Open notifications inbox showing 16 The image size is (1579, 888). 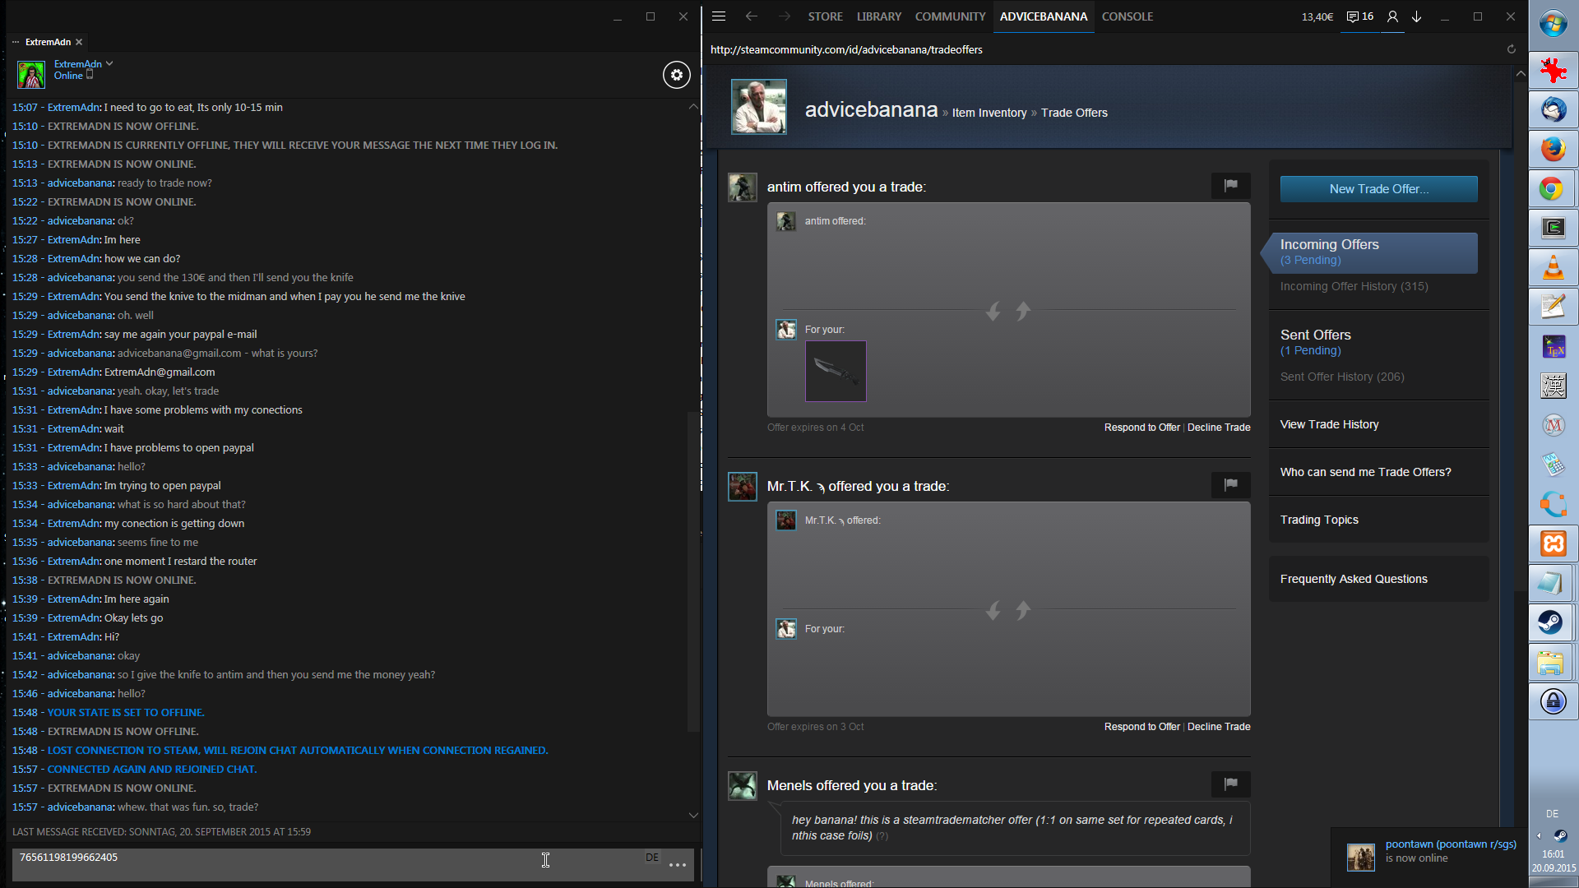pos(1360,16)
